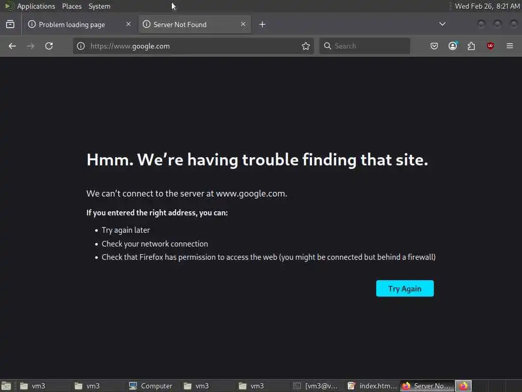The height and width of the screenshot is (392, 522).
Task: Open uBlock Origin extension icon
Action: coord(490,46)
